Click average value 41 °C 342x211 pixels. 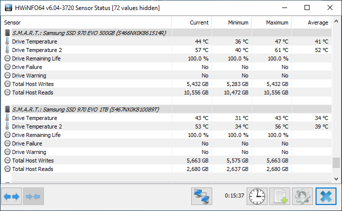coord(322,41)
